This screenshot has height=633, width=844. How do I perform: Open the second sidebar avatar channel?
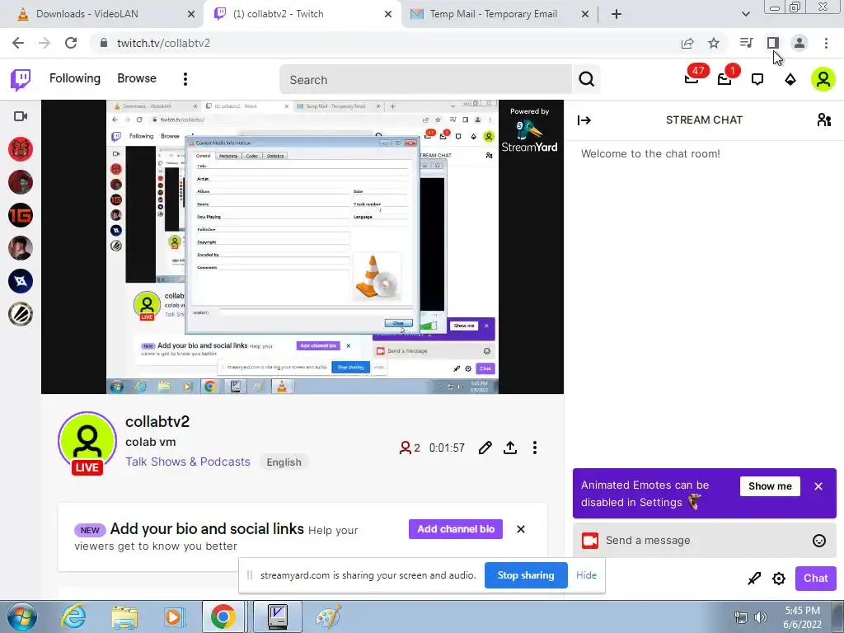click(21, 182)
